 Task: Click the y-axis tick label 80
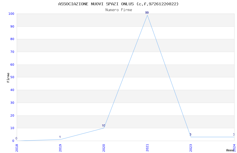click(x=12, y=39)
